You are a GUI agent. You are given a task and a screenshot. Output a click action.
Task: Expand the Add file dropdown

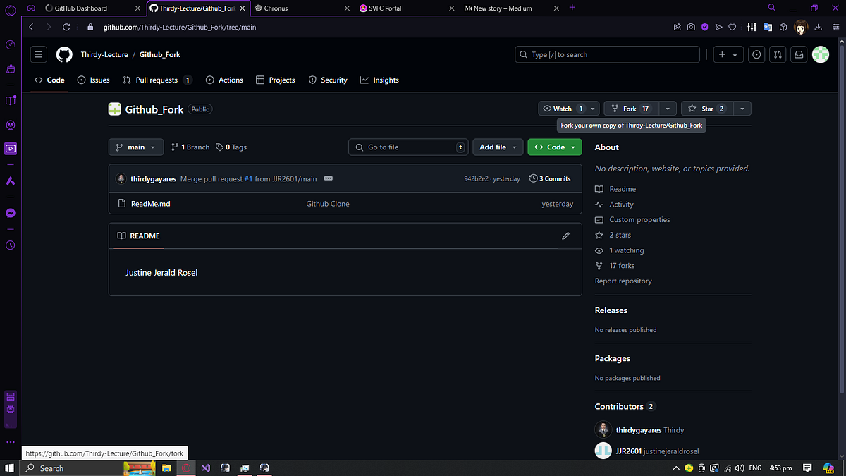point(498,147)
